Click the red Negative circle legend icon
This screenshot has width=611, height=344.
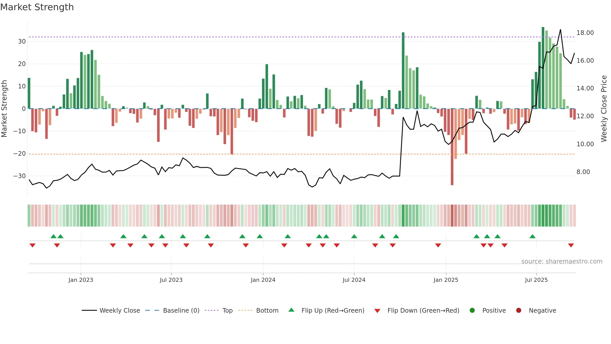click(x=519, y=310)
